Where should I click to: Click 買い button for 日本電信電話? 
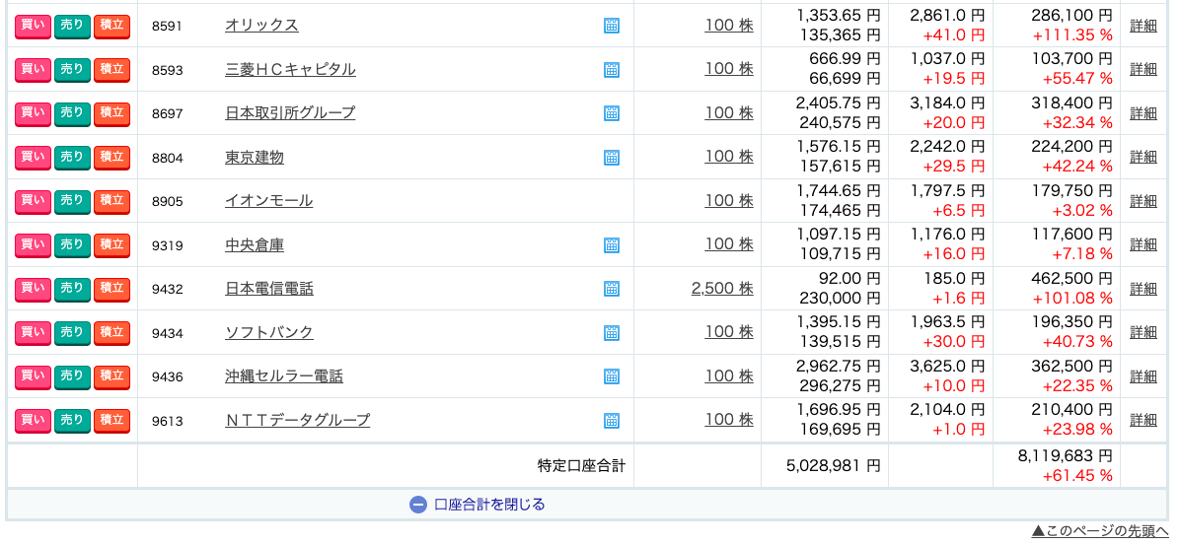[x=34, y=289]
